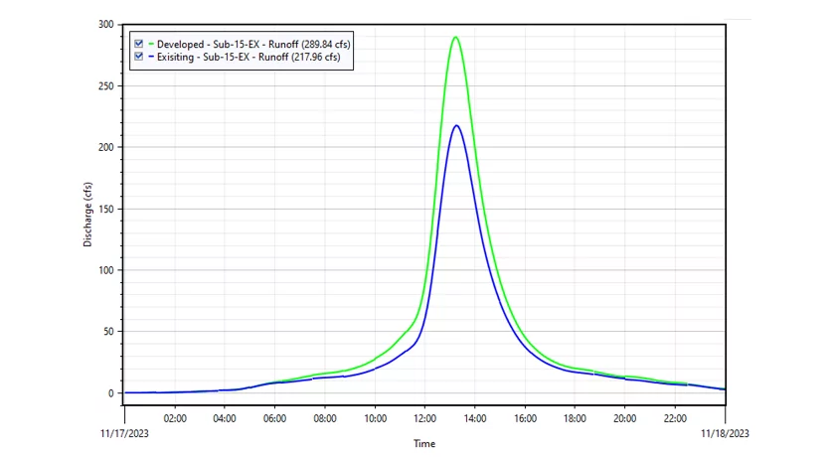Uncheck the Exisiting runoff series checkbox
This screenshot has height=457, width=831.
pos(138,57)
